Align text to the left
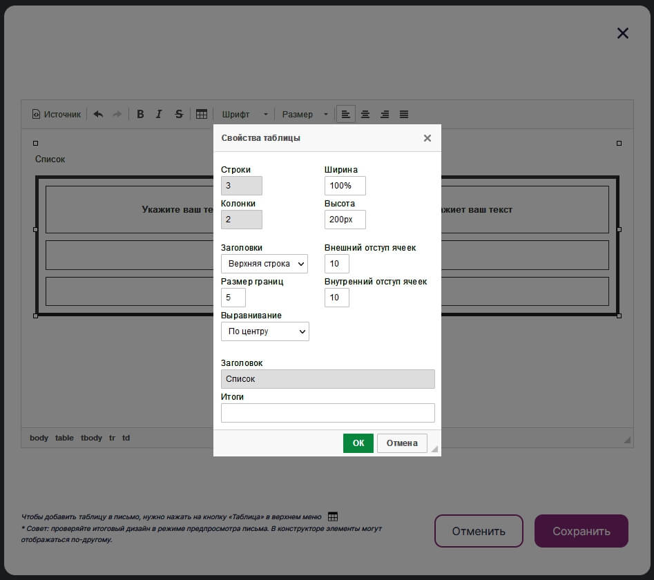654x580 pixels. 346,114
